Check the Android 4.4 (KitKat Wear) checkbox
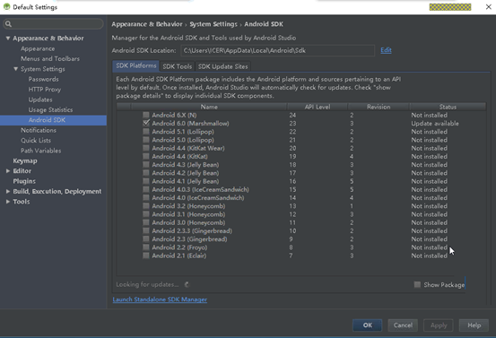 [146, 148]
